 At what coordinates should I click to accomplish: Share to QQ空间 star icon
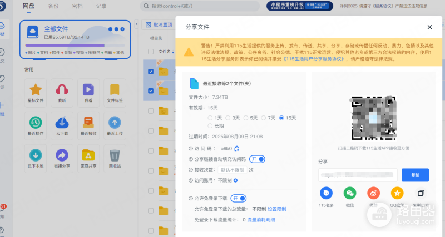coord(397,193)
